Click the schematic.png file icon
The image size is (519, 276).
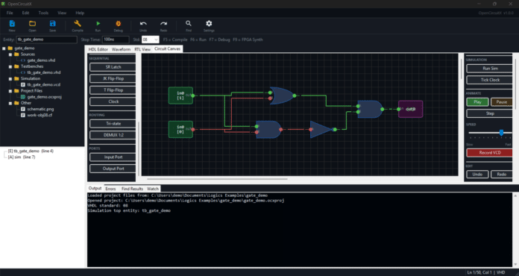pyautogui.click(x=23, y=109)
